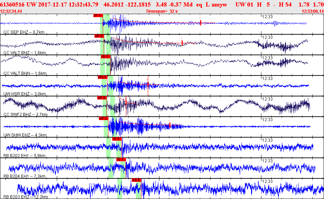324x199 pixels.
Task: Select the S pick marker on RB B204 EH1
Action: [x=121, y=160]
